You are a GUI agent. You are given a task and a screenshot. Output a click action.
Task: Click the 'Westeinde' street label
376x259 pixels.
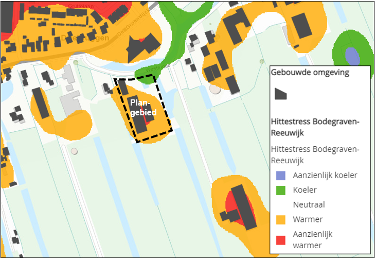click(x=158, y=67)
